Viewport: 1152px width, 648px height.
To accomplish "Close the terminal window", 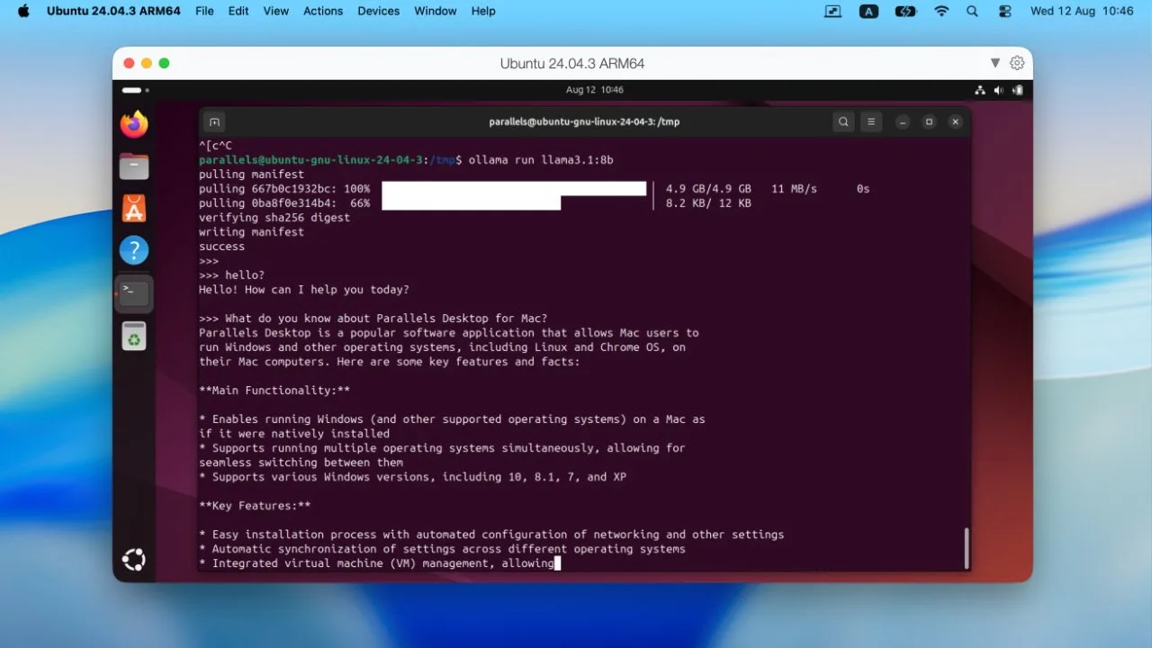I will click(955, 121).
